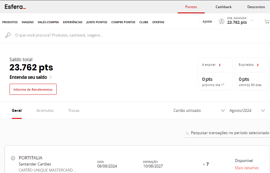Focus the main product search field
Screen dimensions: 270x173
pyautogui.click(x=87, y=35)
